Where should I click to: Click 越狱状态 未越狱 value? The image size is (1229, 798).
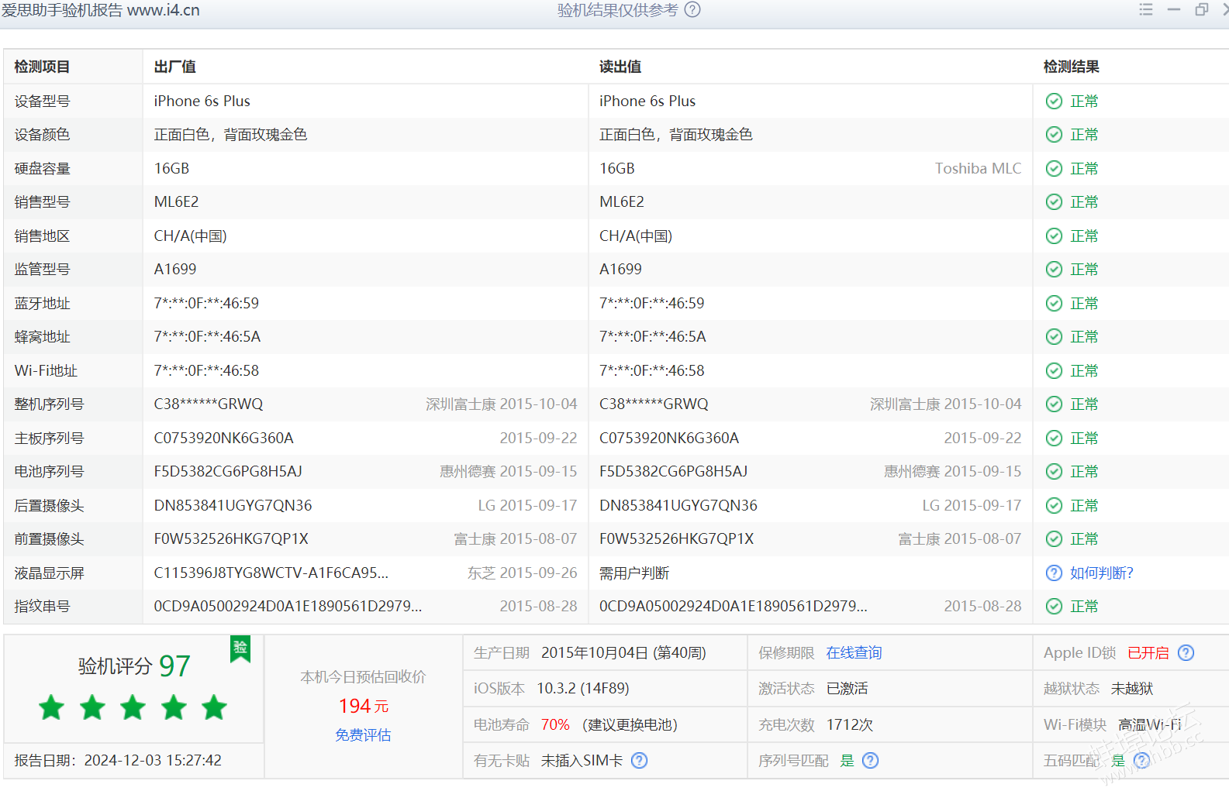[1132, 689]
